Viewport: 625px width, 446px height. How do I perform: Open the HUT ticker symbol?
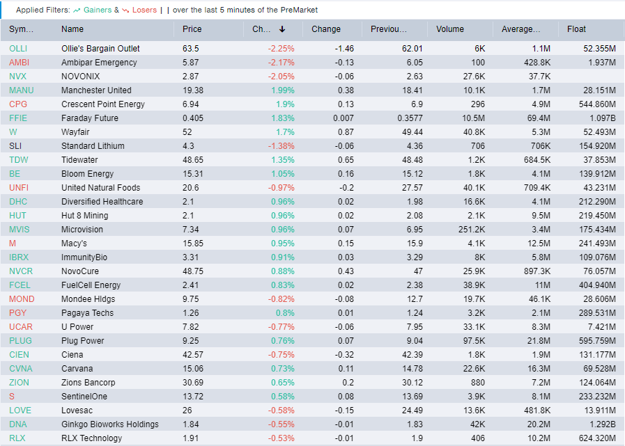(x=17, y=216)
